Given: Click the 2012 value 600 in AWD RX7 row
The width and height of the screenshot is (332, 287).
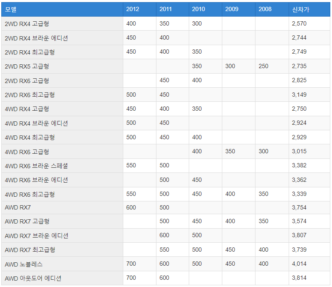Looking at the screenshot, I should pyautogui.click(x=131, y=207).
